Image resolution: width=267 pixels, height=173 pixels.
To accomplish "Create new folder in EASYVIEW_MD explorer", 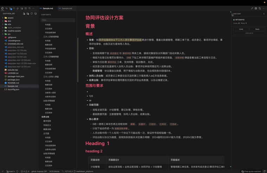I will coord(28,14).
